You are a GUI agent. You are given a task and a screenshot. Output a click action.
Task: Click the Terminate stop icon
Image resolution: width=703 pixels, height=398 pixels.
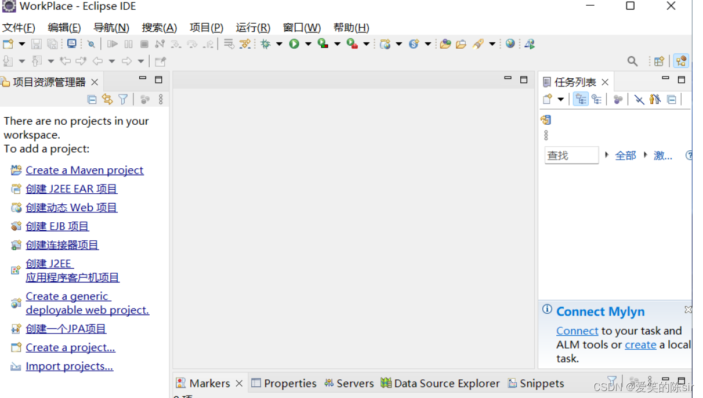(x=144, y=44)
